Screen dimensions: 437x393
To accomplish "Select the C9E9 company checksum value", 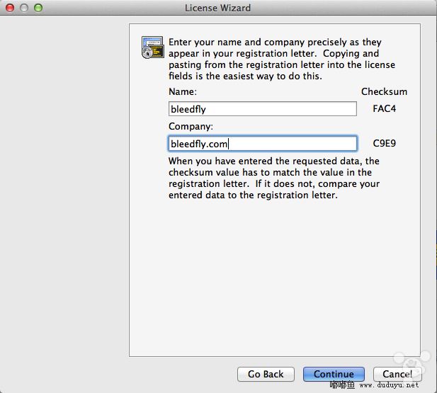I will click(x=385, y=143).
